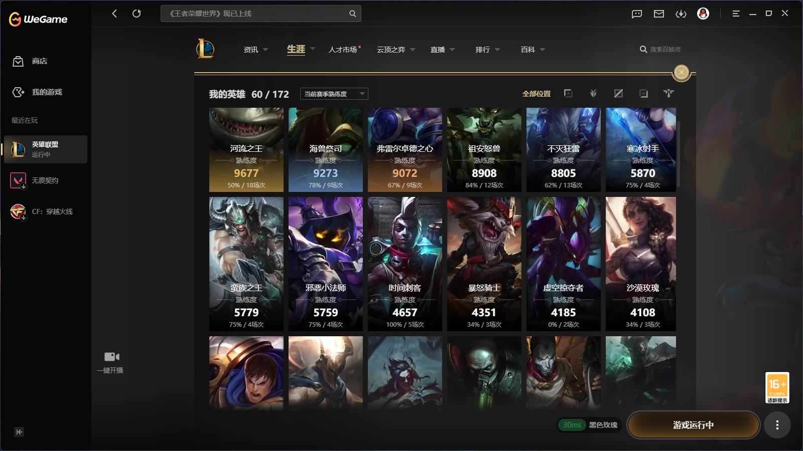Click the 30ms 黑色玫瑰 server indicator

590,425
